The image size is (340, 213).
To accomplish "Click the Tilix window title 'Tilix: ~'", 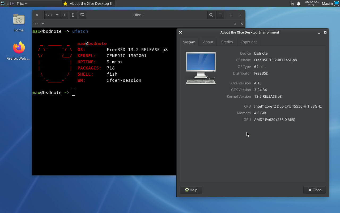I will point(138,15).
